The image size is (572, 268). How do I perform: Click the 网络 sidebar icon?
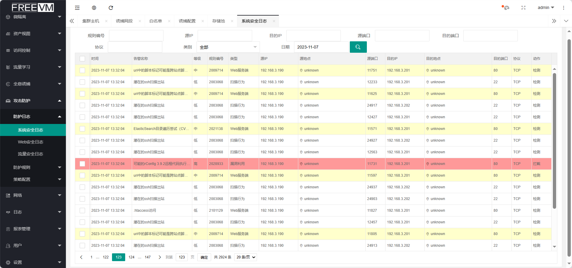pos(8,195)
